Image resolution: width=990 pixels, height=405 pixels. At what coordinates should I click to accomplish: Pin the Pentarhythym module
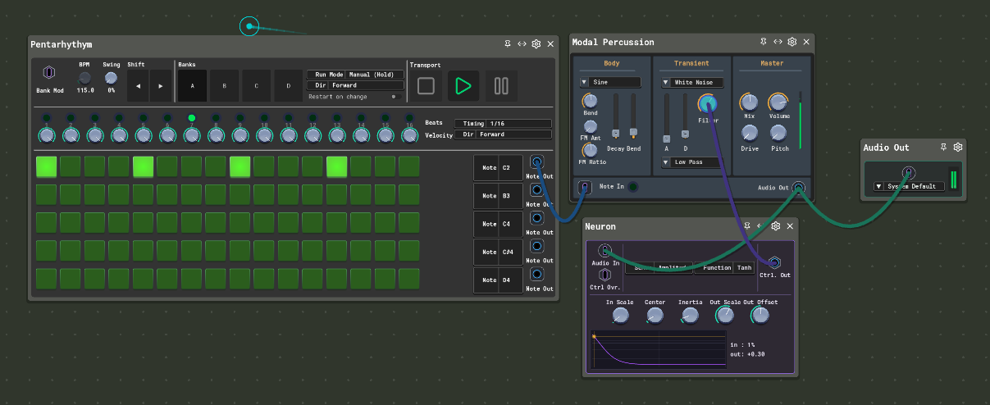(508, 43)
